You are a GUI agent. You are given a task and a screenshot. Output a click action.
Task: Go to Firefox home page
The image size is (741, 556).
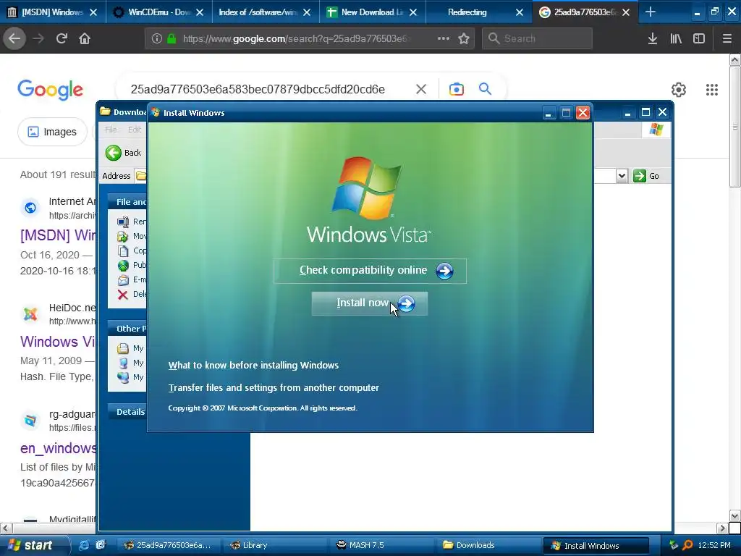(x=85, y=38)
